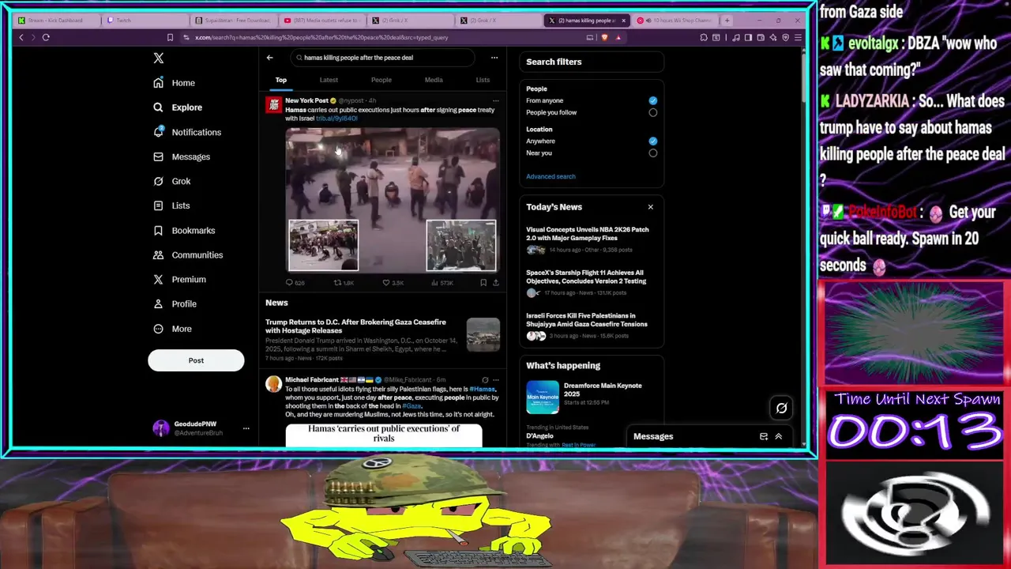Select the 'Anywhere' location radio option
This screenshot has height=569, width=1011.
click(652, 141)
